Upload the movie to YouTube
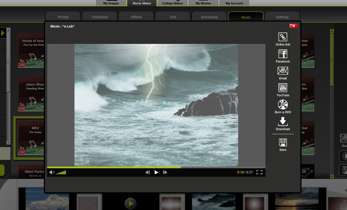The height and width of the screenshot is (210, 347). [283, 88]
